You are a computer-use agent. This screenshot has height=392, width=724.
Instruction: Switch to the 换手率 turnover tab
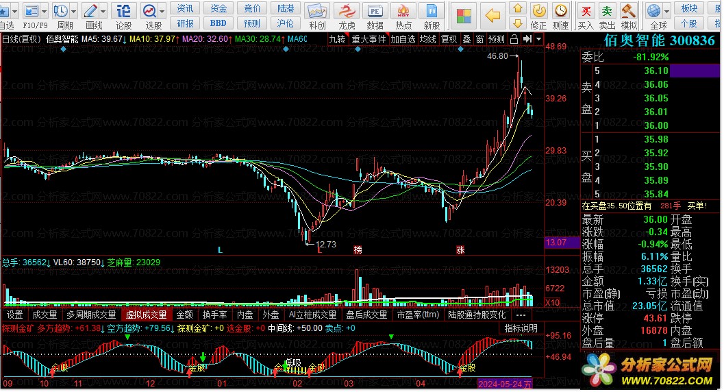[214, 315]
